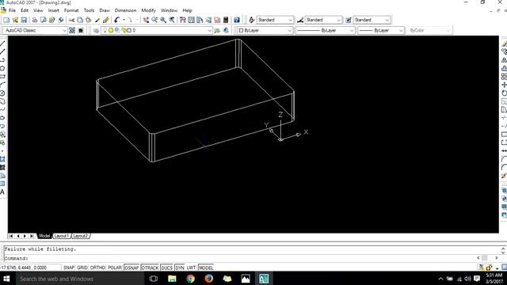
Task: Toggle POLAR tracking in status bar
Action: pyautogui.click(x=114, y=268)
